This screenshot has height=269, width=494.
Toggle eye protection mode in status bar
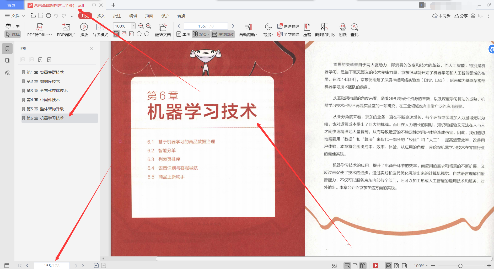(334, 266)
